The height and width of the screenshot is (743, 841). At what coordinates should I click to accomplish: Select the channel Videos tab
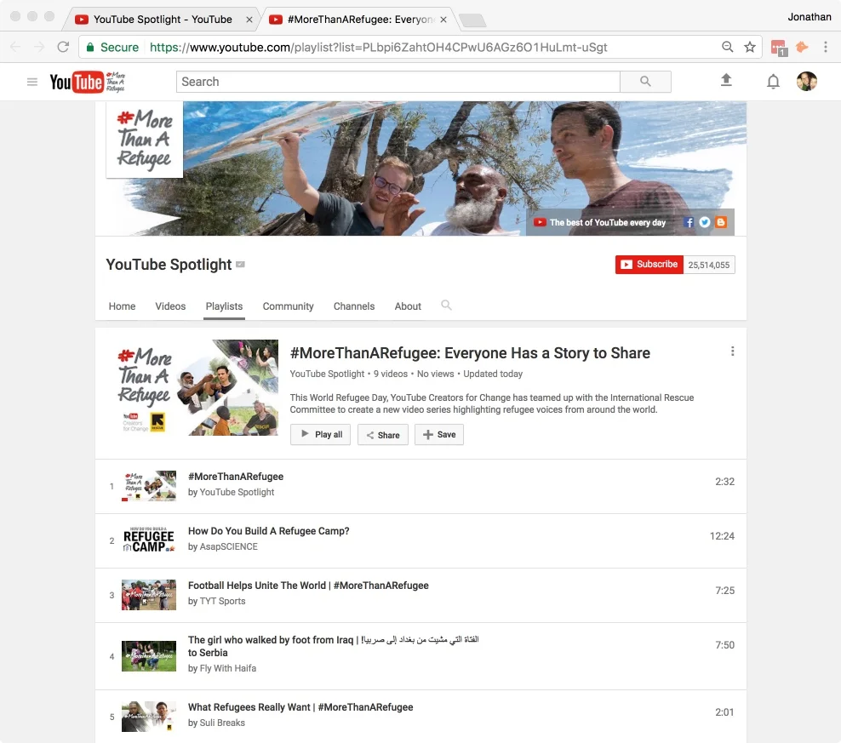point(170,306)
